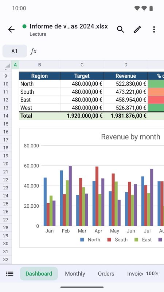This screenshot has height=292, width=164.
Task: Open search with the magnifier icon
Action: coord(121,30)
